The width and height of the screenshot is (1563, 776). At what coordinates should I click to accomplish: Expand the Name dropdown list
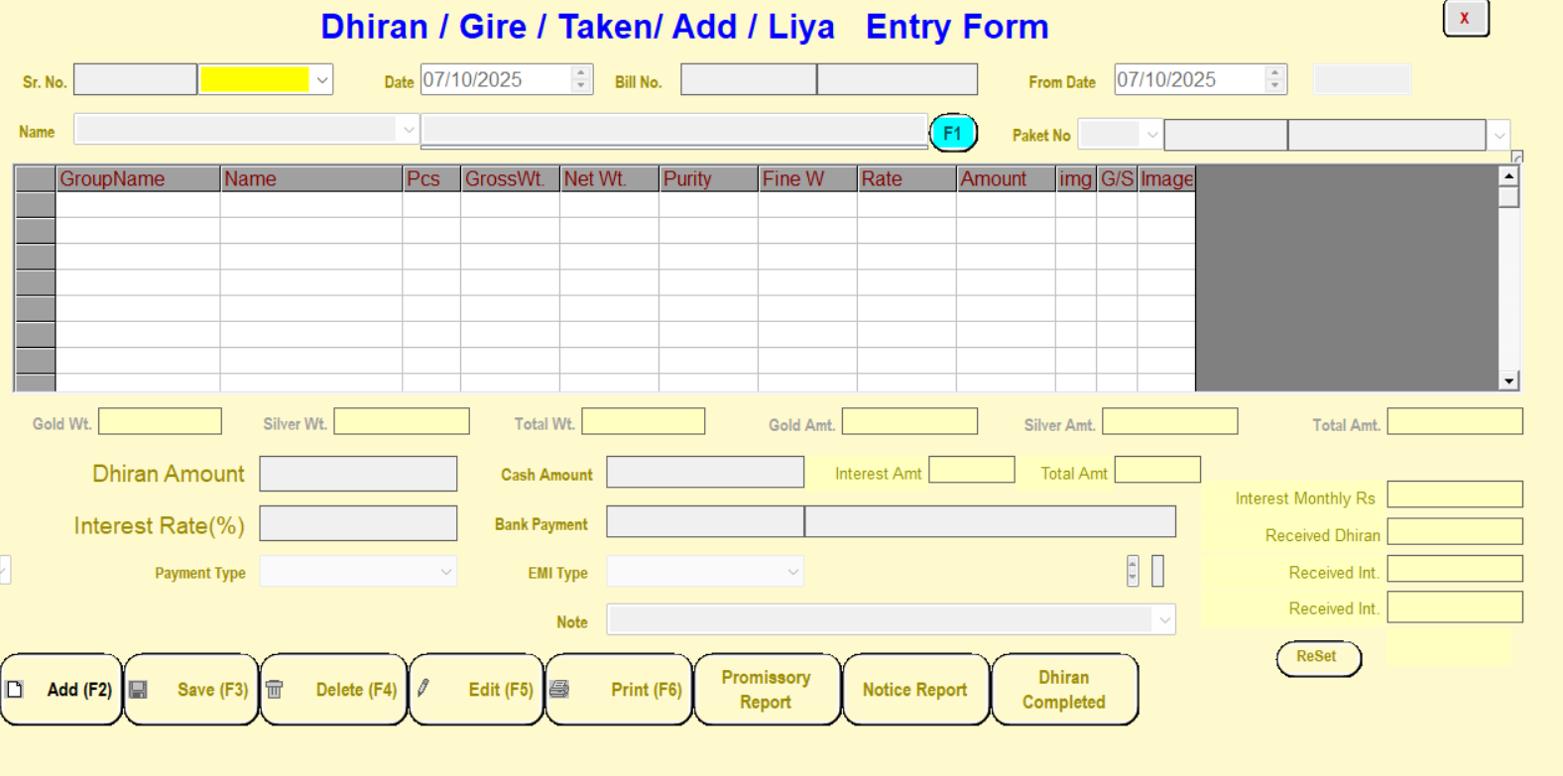click(408, 130)
